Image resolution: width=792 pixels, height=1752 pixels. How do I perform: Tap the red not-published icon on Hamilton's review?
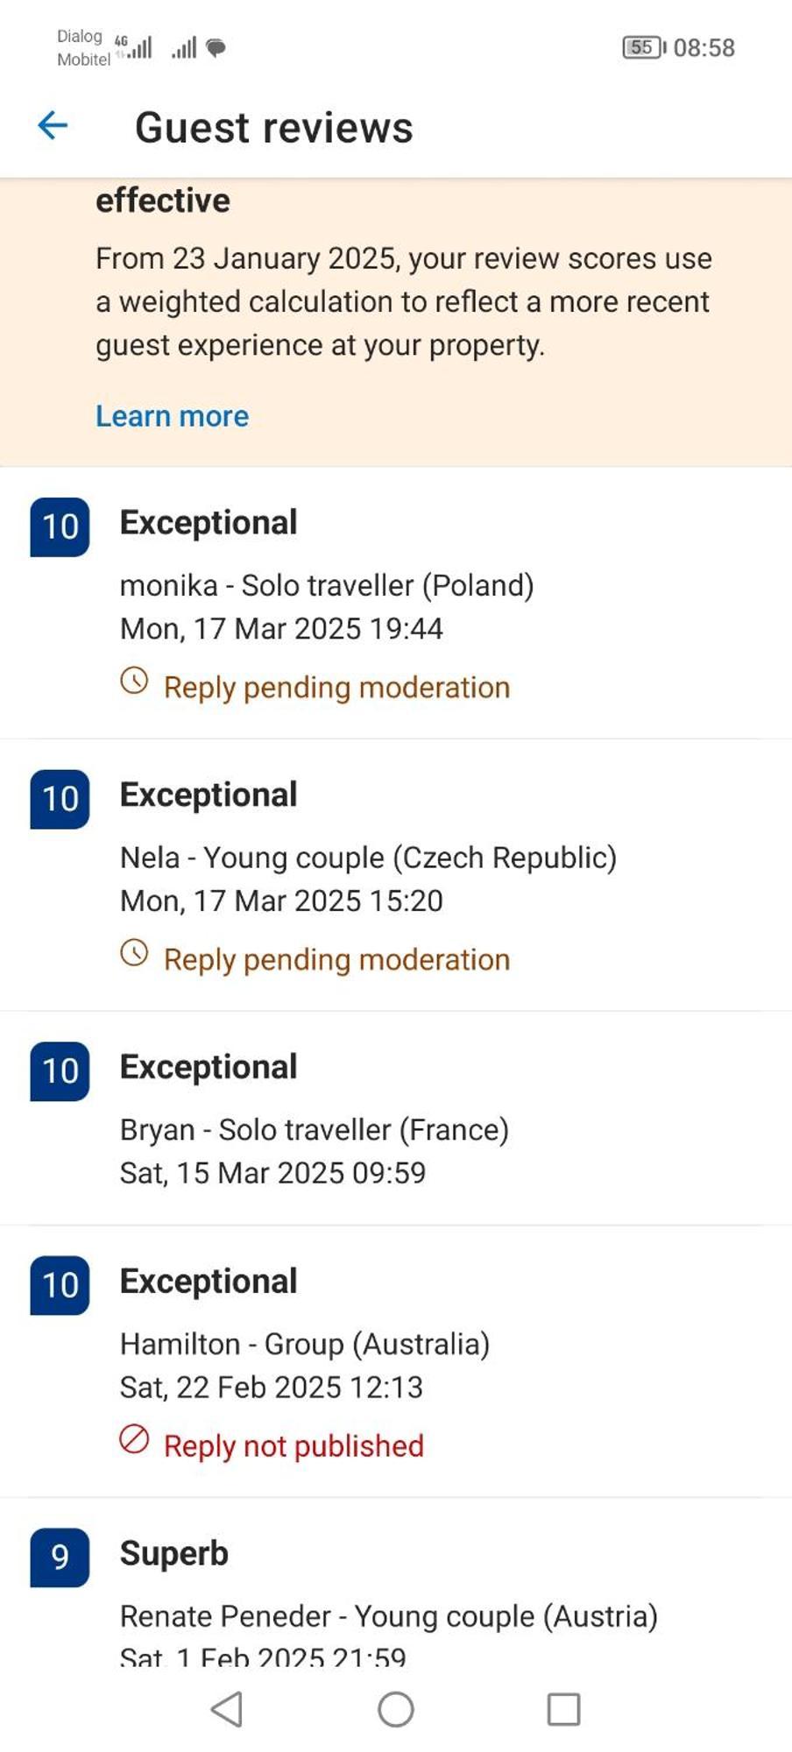click(134, 1439)
